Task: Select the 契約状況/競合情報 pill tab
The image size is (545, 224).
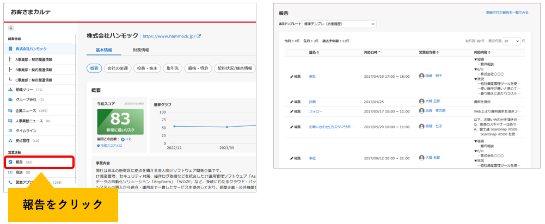Action: tap(235, 68)
